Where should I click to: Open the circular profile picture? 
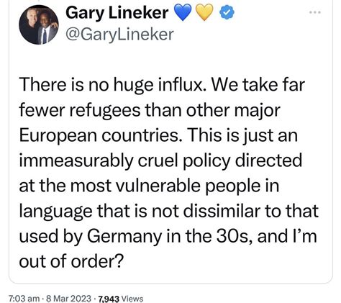click(39, 24)
